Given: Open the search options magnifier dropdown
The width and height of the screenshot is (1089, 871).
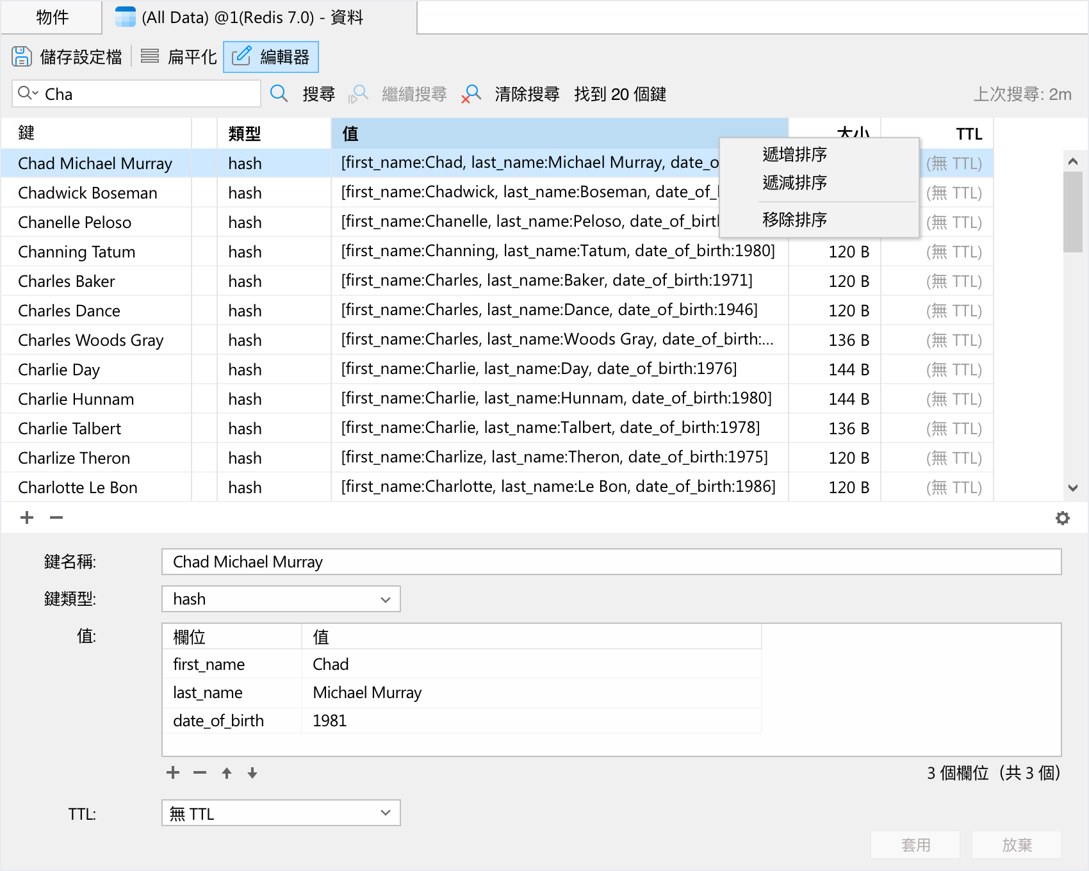Looking at the screenshot, I should (x=28, y=94).
